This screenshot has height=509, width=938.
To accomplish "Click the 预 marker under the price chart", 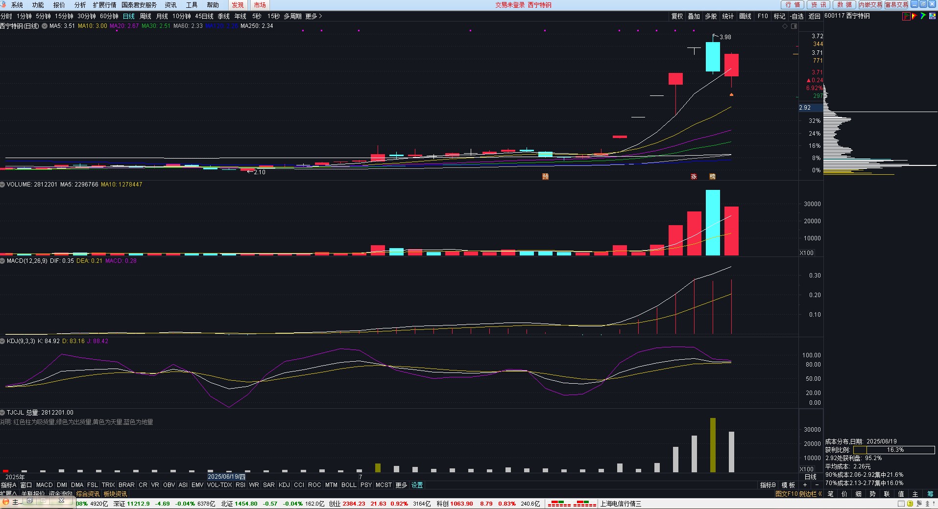I will point(545,177).
